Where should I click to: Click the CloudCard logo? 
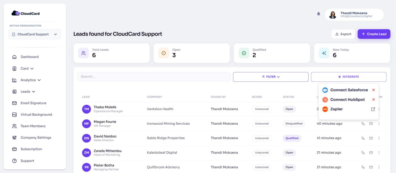coord(26,13)
